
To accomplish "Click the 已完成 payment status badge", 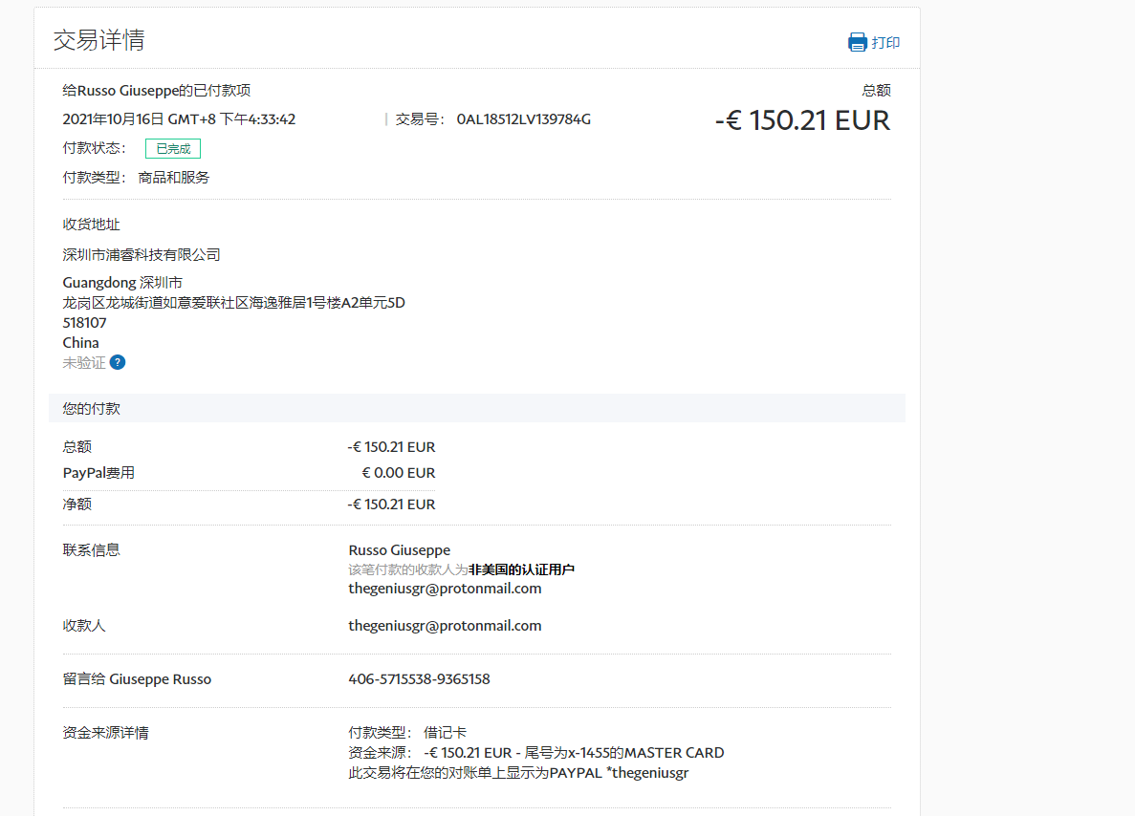I will pyautogui.click(x=173, y=148).
